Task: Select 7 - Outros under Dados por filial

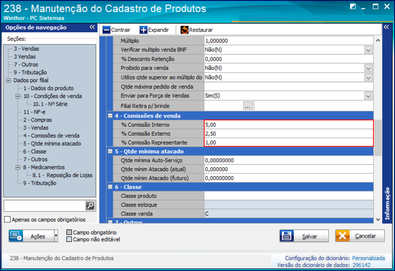Action: coord(35,159)
